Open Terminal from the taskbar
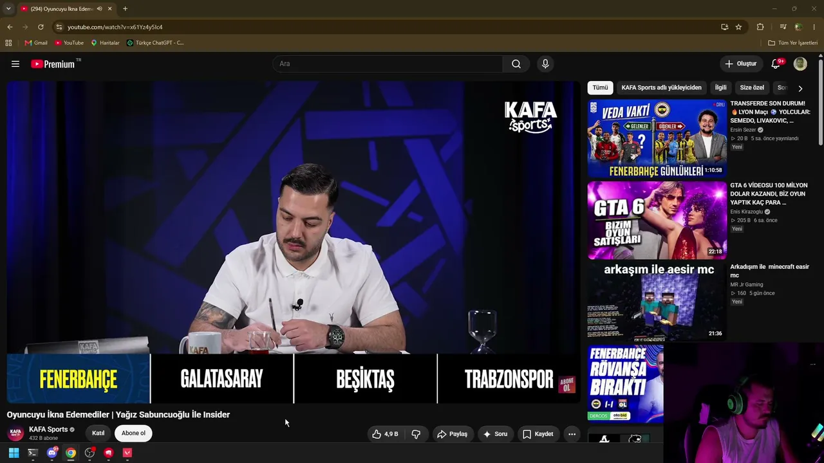The image size is (824, 463). tap(33, 453)
